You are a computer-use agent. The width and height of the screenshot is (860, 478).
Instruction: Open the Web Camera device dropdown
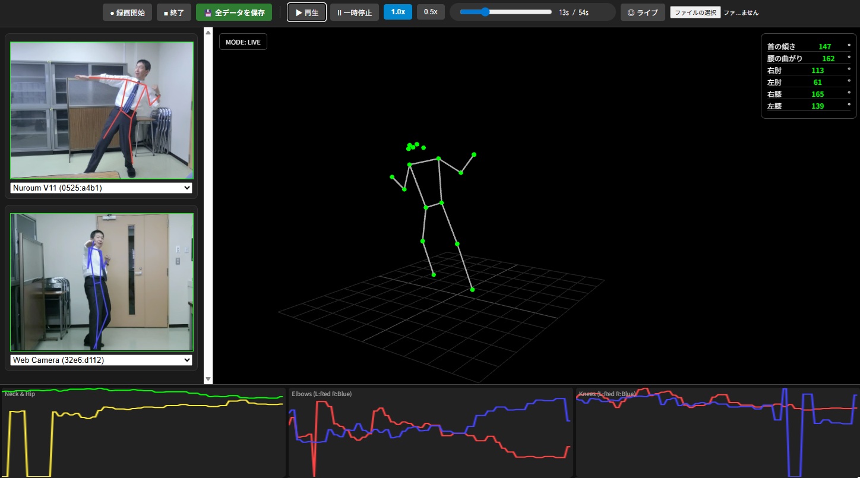(102, 360)
